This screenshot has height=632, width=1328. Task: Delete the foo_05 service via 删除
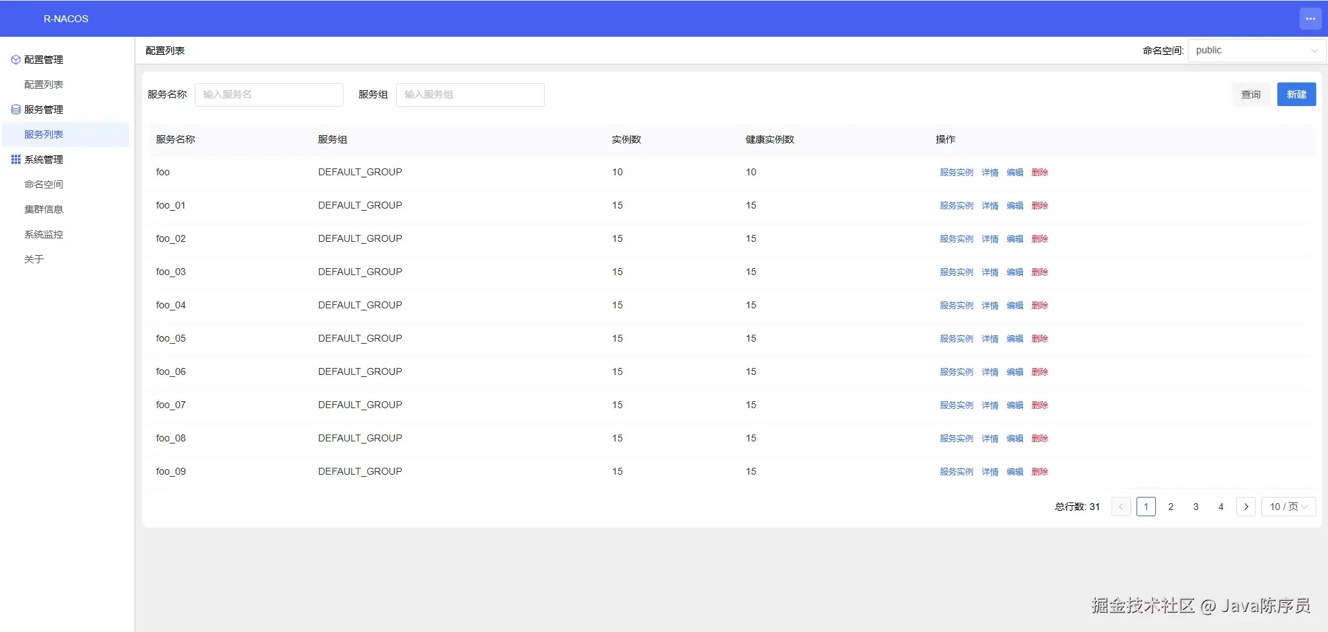[x=1039, y=339]
